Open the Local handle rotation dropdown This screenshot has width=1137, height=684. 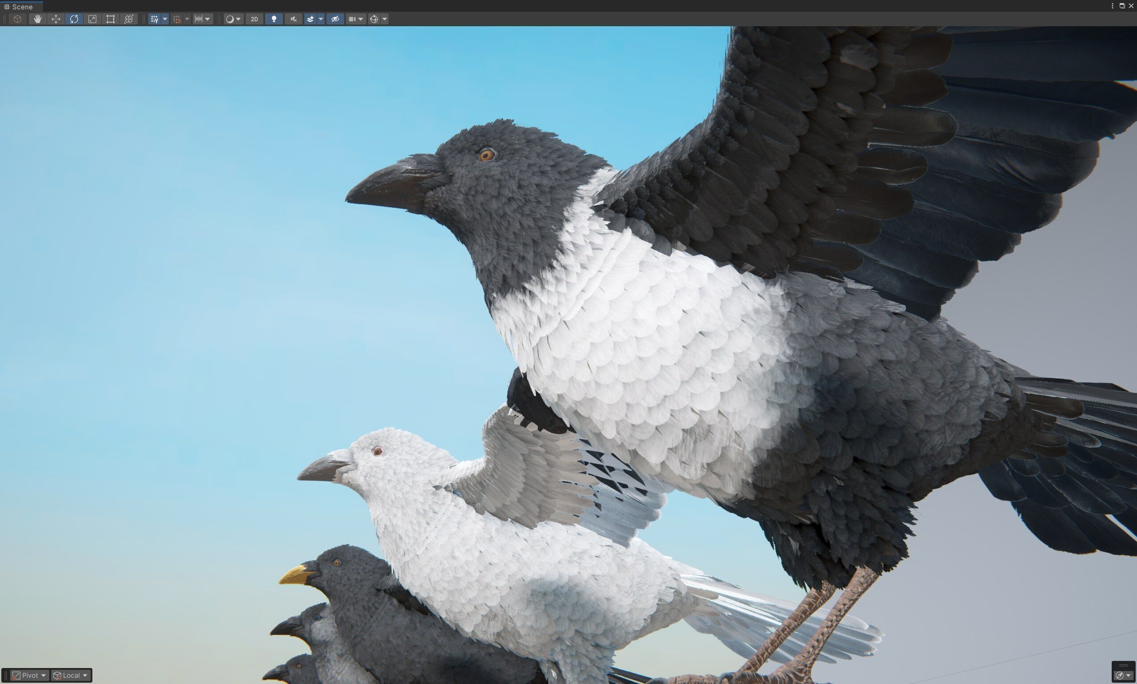point(71,675)
